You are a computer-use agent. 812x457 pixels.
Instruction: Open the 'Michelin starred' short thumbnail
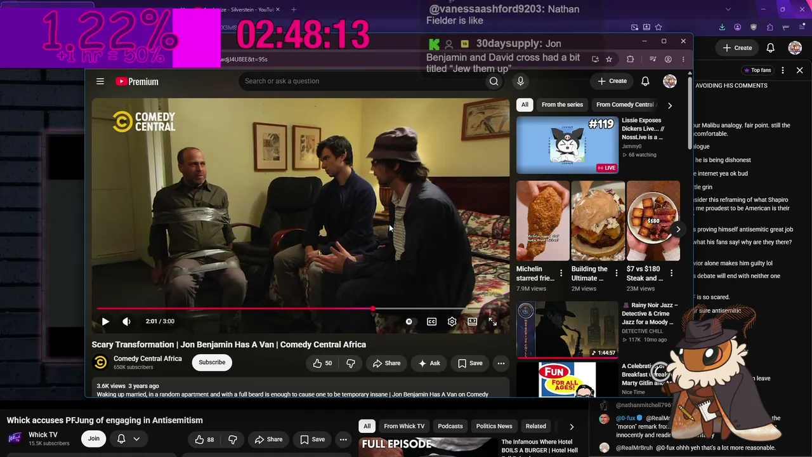(x=542, y=221)
